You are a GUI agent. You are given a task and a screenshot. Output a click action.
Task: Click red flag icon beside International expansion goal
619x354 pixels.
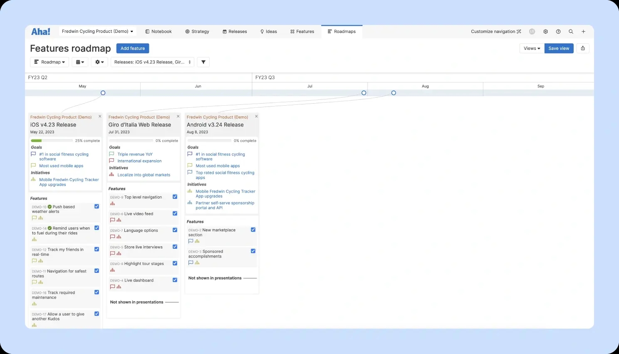111,161
